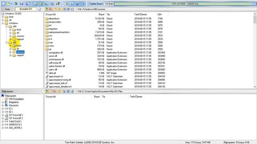
Task: Open the dropdown arrow beside the Open icon
Action: click(x=12, y=4)
